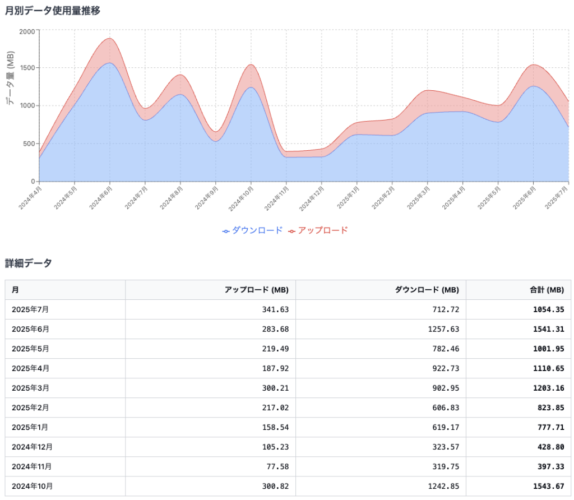Select the 2025年6月 row label
574x500 pixels.
(30, 329)
